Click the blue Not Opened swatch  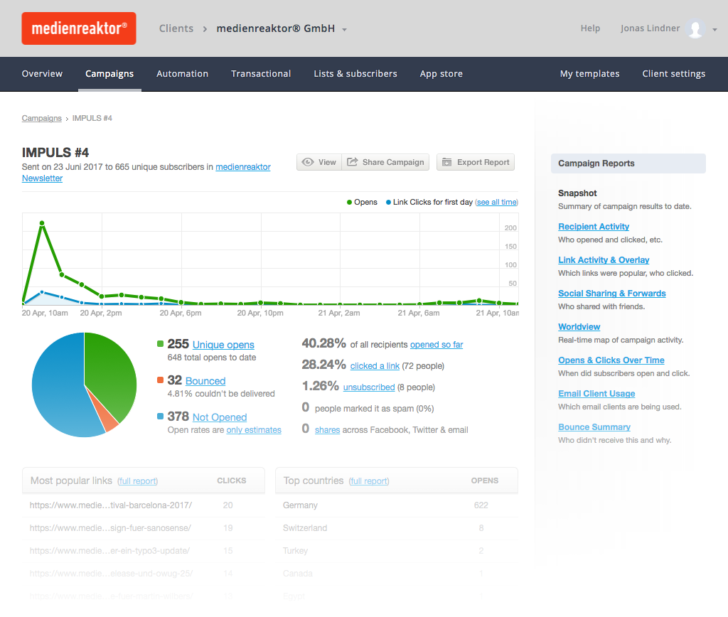160,416
